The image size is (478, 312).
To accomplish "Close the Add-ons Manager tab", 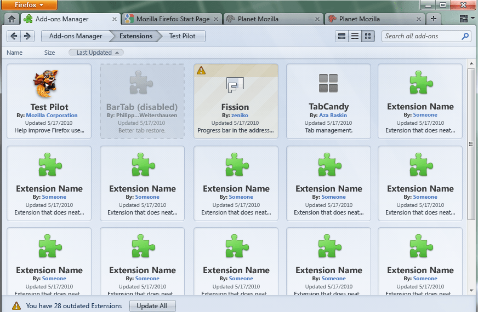I will [x=115, y=19].
